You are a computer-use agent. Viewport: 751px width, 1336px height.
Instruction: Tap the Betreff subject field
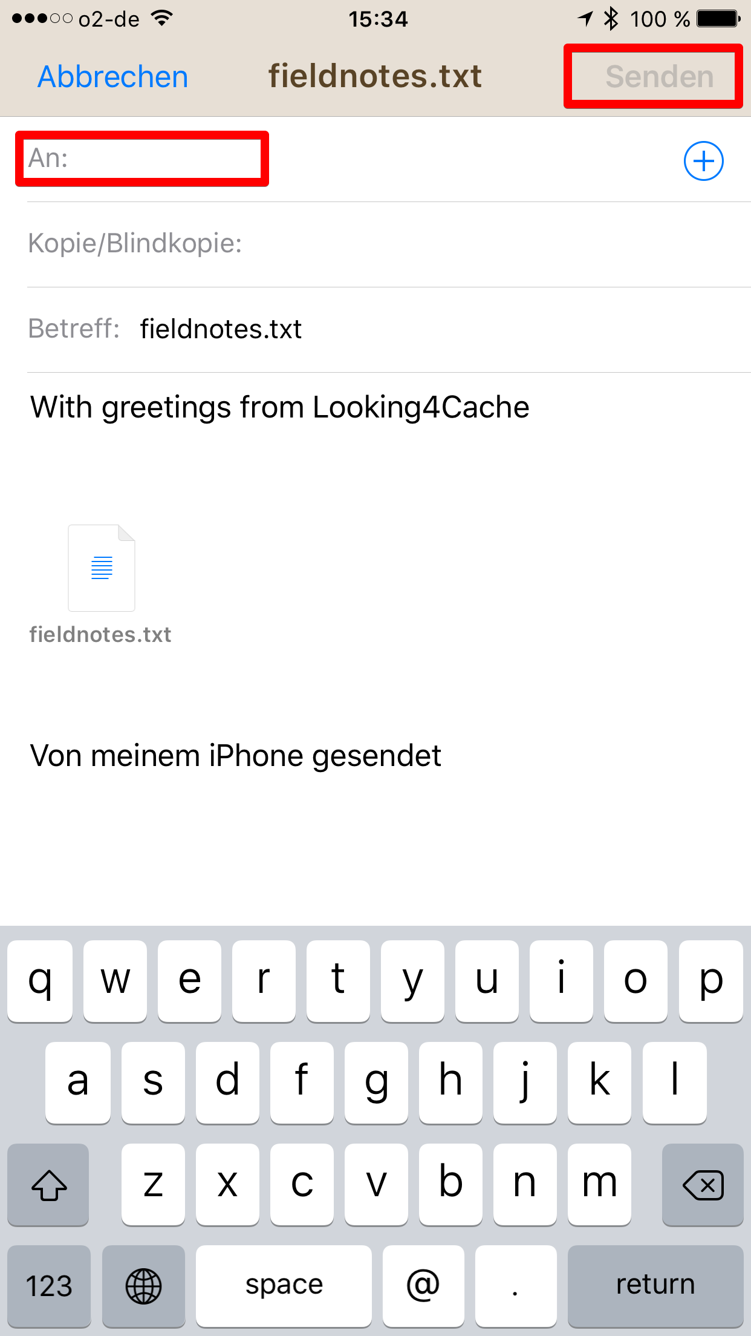[x=389, y=329]
